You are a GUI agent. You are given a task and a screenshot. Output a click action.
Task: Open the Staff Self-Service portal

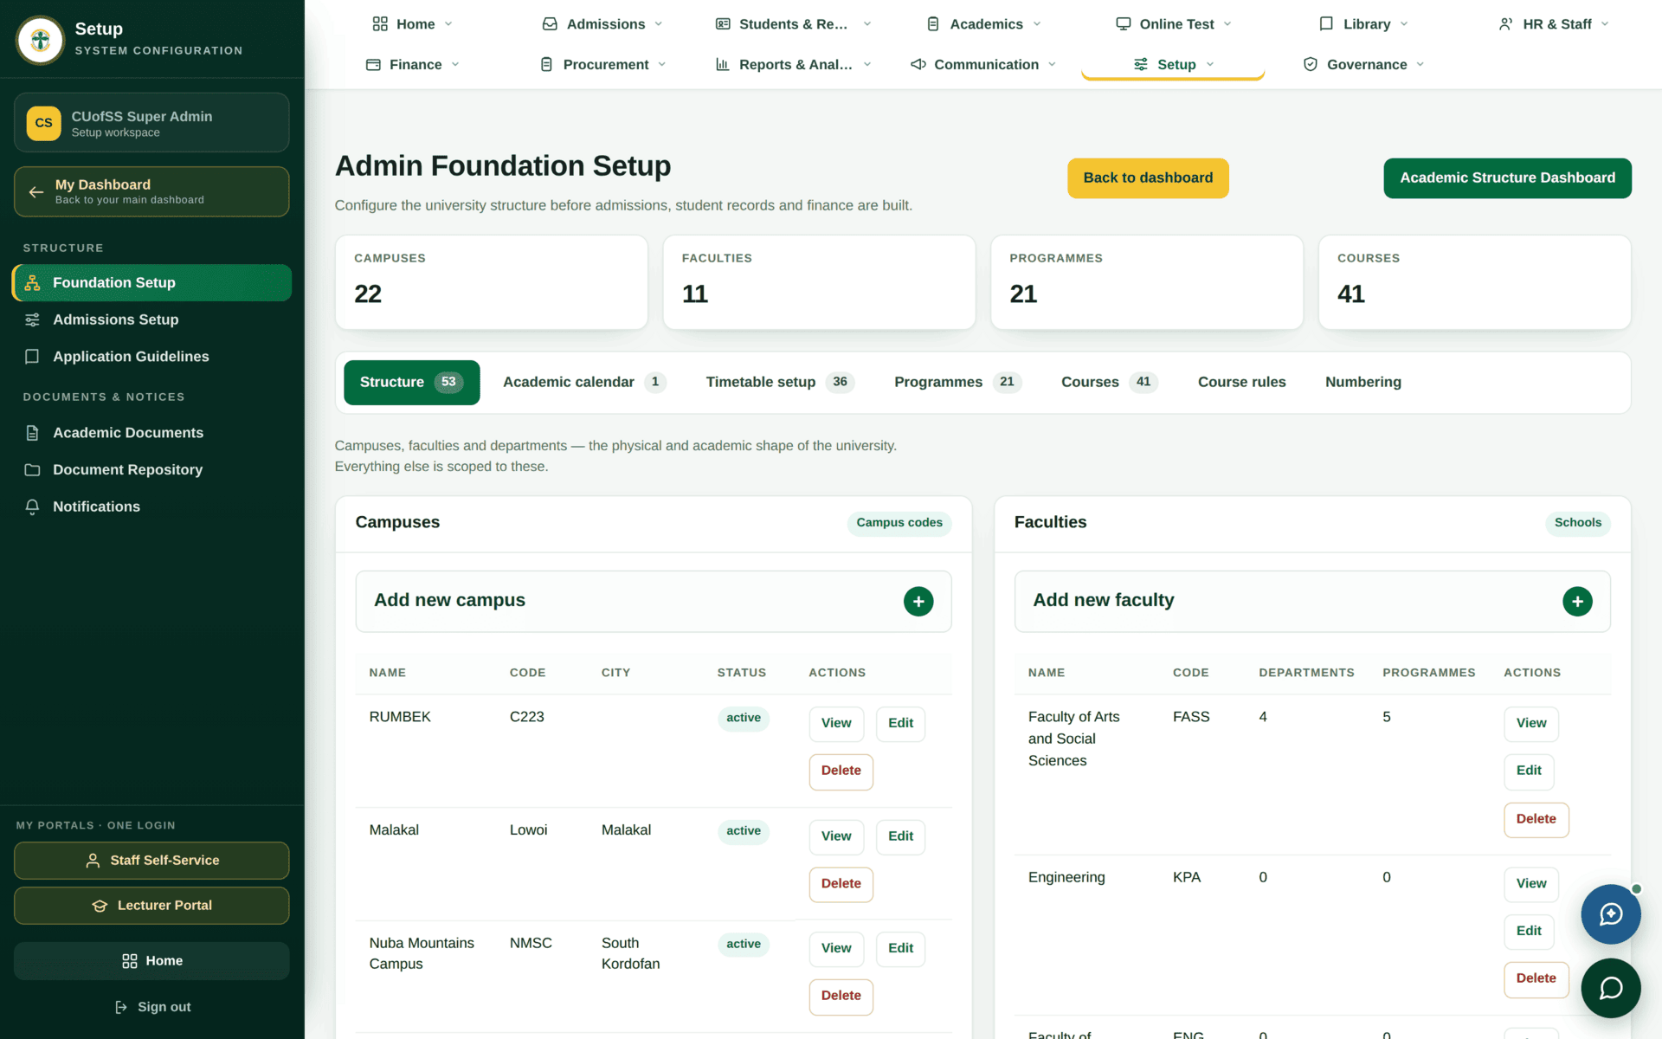tap(151, 861)
